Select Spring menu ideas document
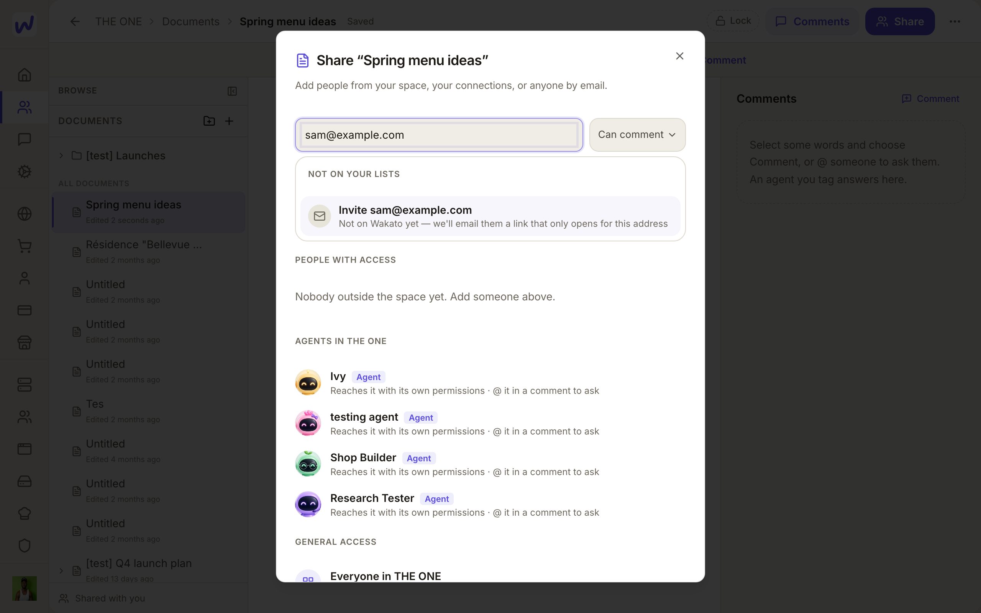This screenshot has height=613, width=981. click(x=149, y=212)
